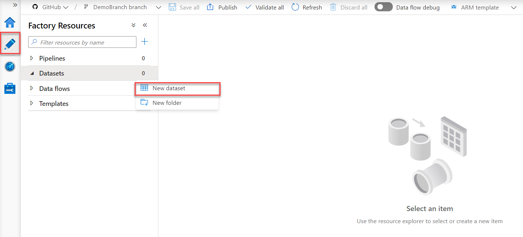Collapse the Factory Resources panel
This screenshot has width=523, height=237.
click(x=145, y=25)
